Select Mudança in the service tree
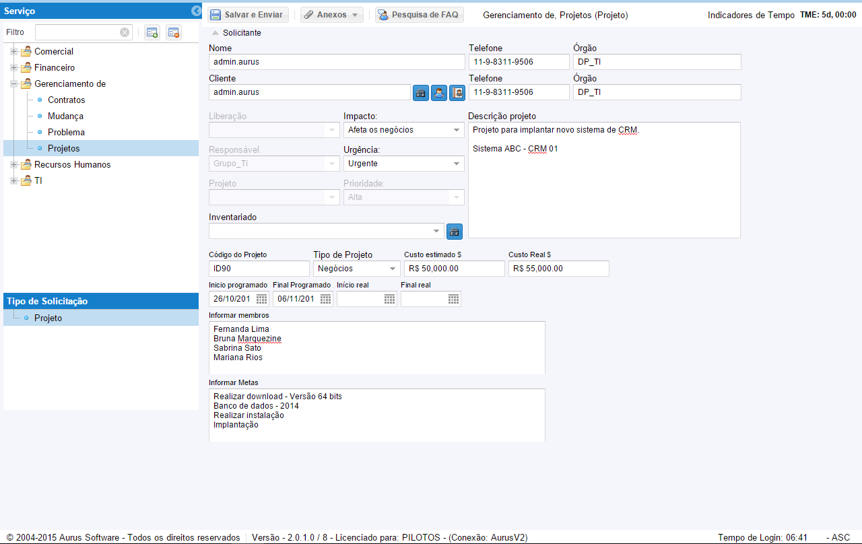 tap(66, 116)
